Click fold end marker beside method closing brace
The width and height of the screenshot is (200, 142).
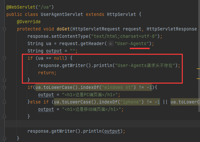point(4,138)
